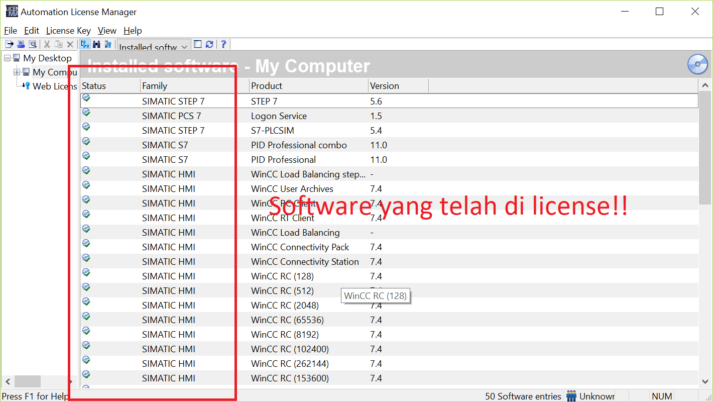The image size is (713, 402).
Task: Click the Delete X toolbar icon
Action: [x=70, y=44]
